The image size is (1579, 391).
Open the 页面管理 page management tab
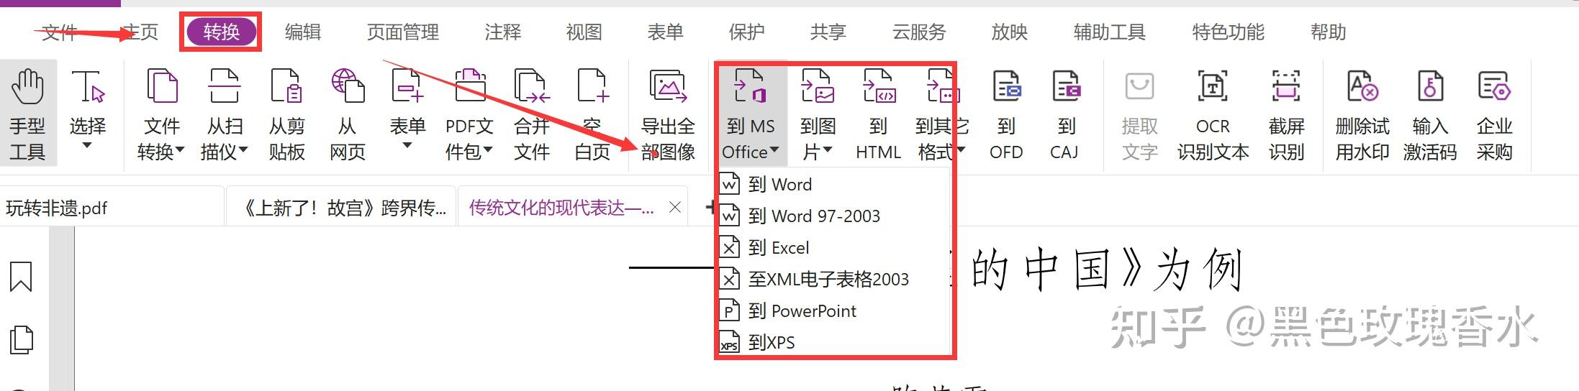pos(402,32)
